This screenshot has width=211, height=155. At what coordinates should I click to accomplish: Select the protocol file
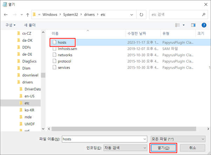[64, 61]
